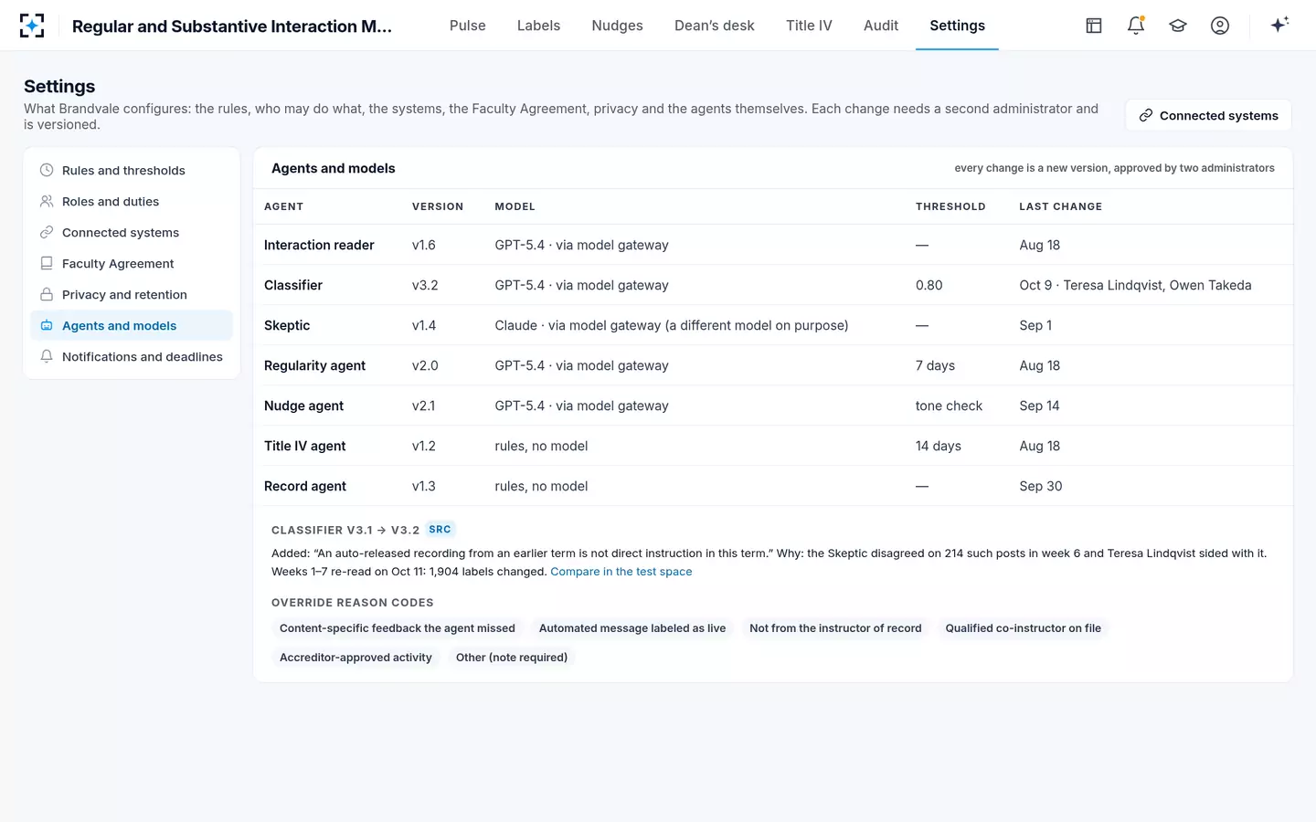Viewport: 1316px width, 822px height.
Task: Click the book icon beside Faculty Agreement
Action: 47,263
